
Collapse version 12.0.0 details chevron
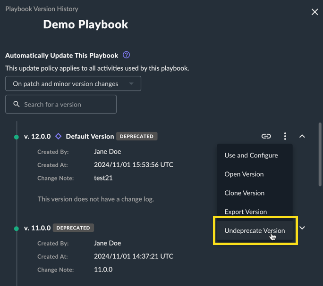(x=302, y=136)
